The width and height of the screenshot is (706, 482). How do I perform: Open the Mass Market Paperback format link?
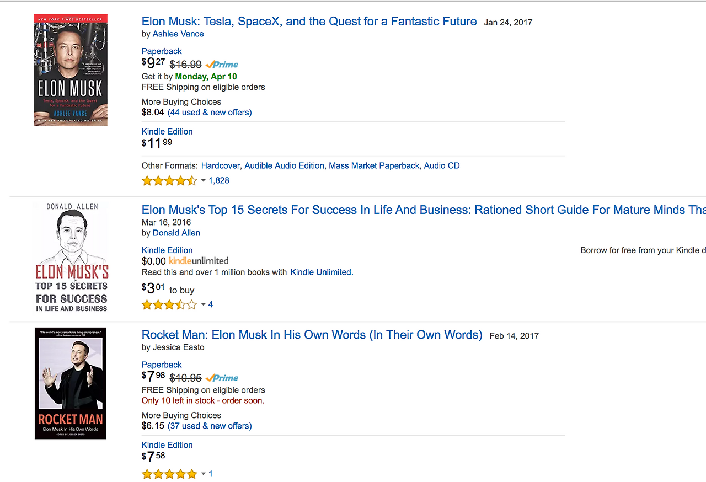[374, 166]
